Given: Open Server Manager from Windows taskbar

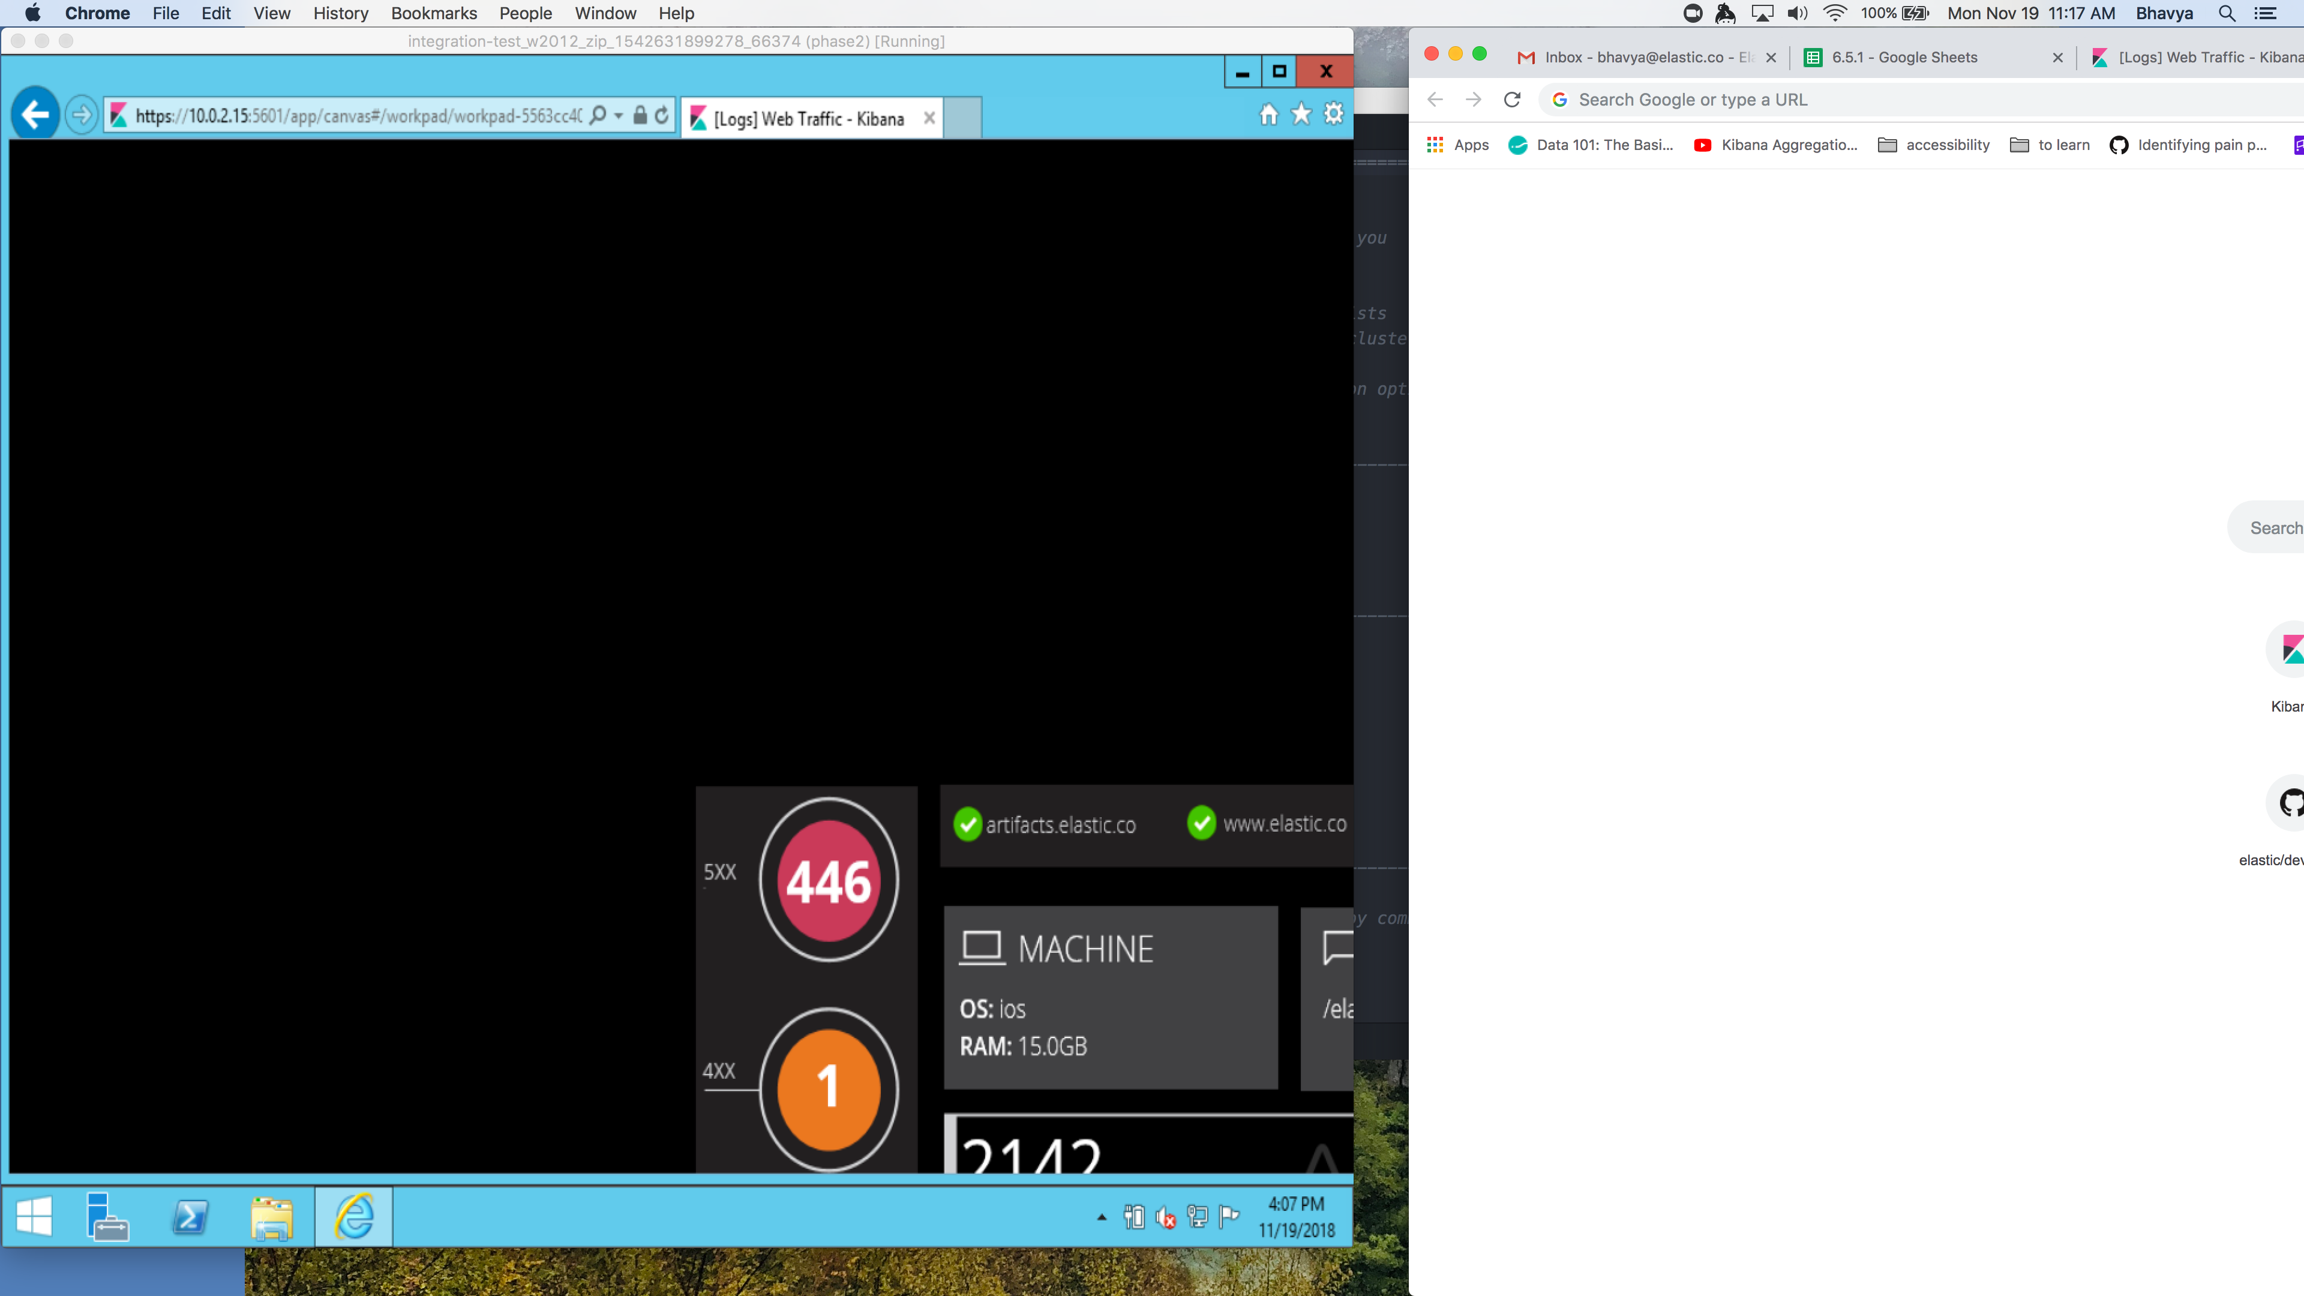Looking at the screenshot, I should [x=107, y=1216].
